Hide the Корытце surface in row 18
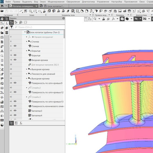The image size is (153, 153). pyautogui.click(x=15, y=55)
